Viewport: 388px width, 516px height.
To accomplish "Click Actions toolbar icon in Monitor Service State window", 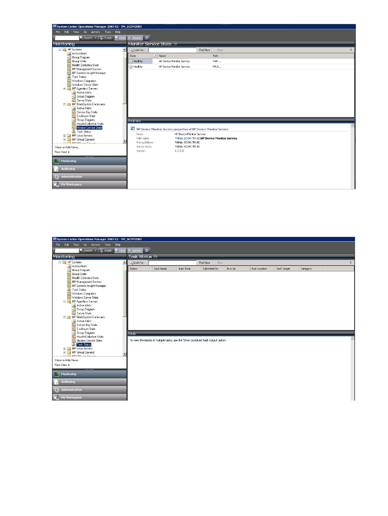I will [x=135, y=38].
